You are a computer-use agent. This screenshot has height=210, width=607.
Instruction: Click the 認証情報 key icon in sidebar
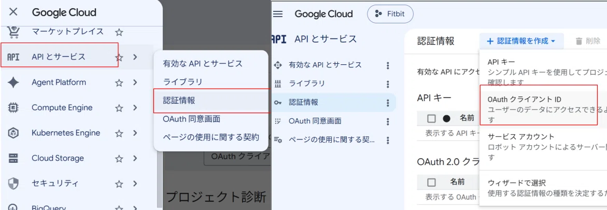(x=277, y=103)
